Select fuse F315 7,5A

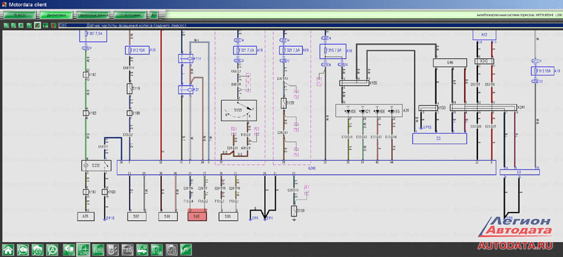pos(333,51)
